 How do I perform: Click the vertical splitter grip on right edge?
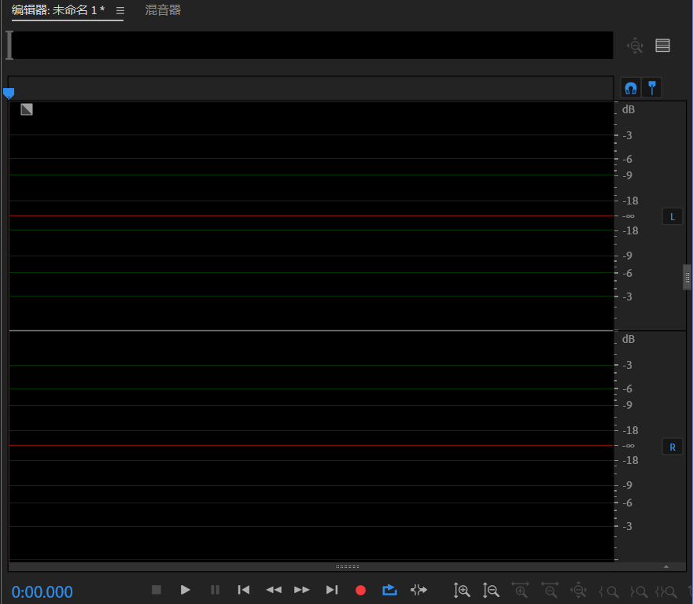tap(687, 277)
